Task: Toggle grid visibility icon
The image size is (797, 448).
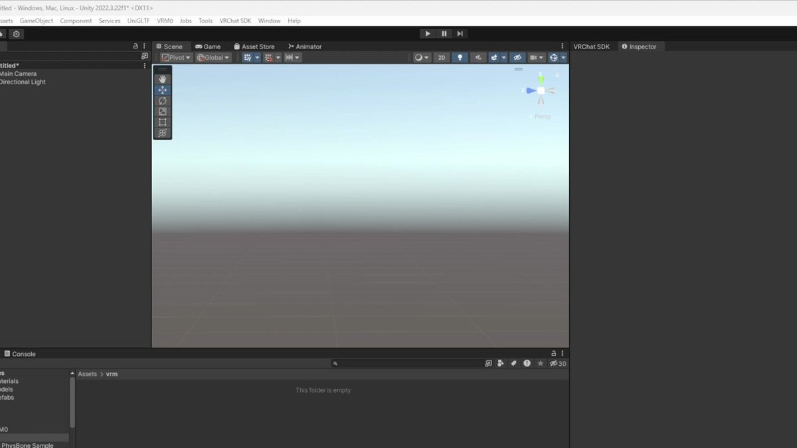Action: click(248, 58)
